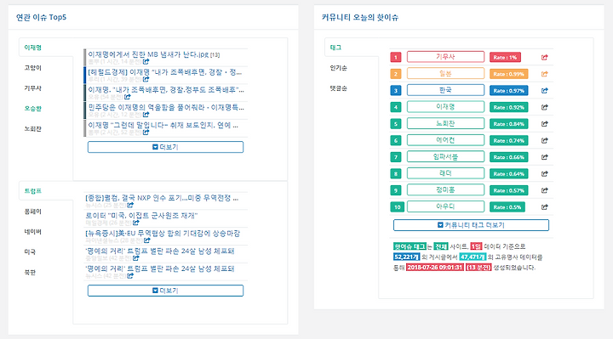Switch to the 폼페이 tab
Screen dimensions: 613x339
(33, 212)
